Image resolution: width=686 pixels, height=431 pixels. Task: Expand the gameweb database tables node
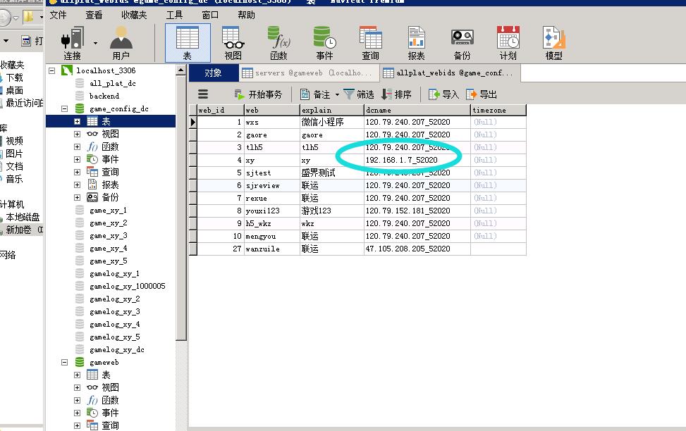77,375
